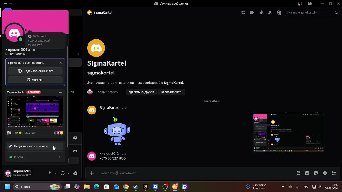Show user profile icon in header
Image resolution: width=342 pixels, height=192 pixels.
pos(279,13)
